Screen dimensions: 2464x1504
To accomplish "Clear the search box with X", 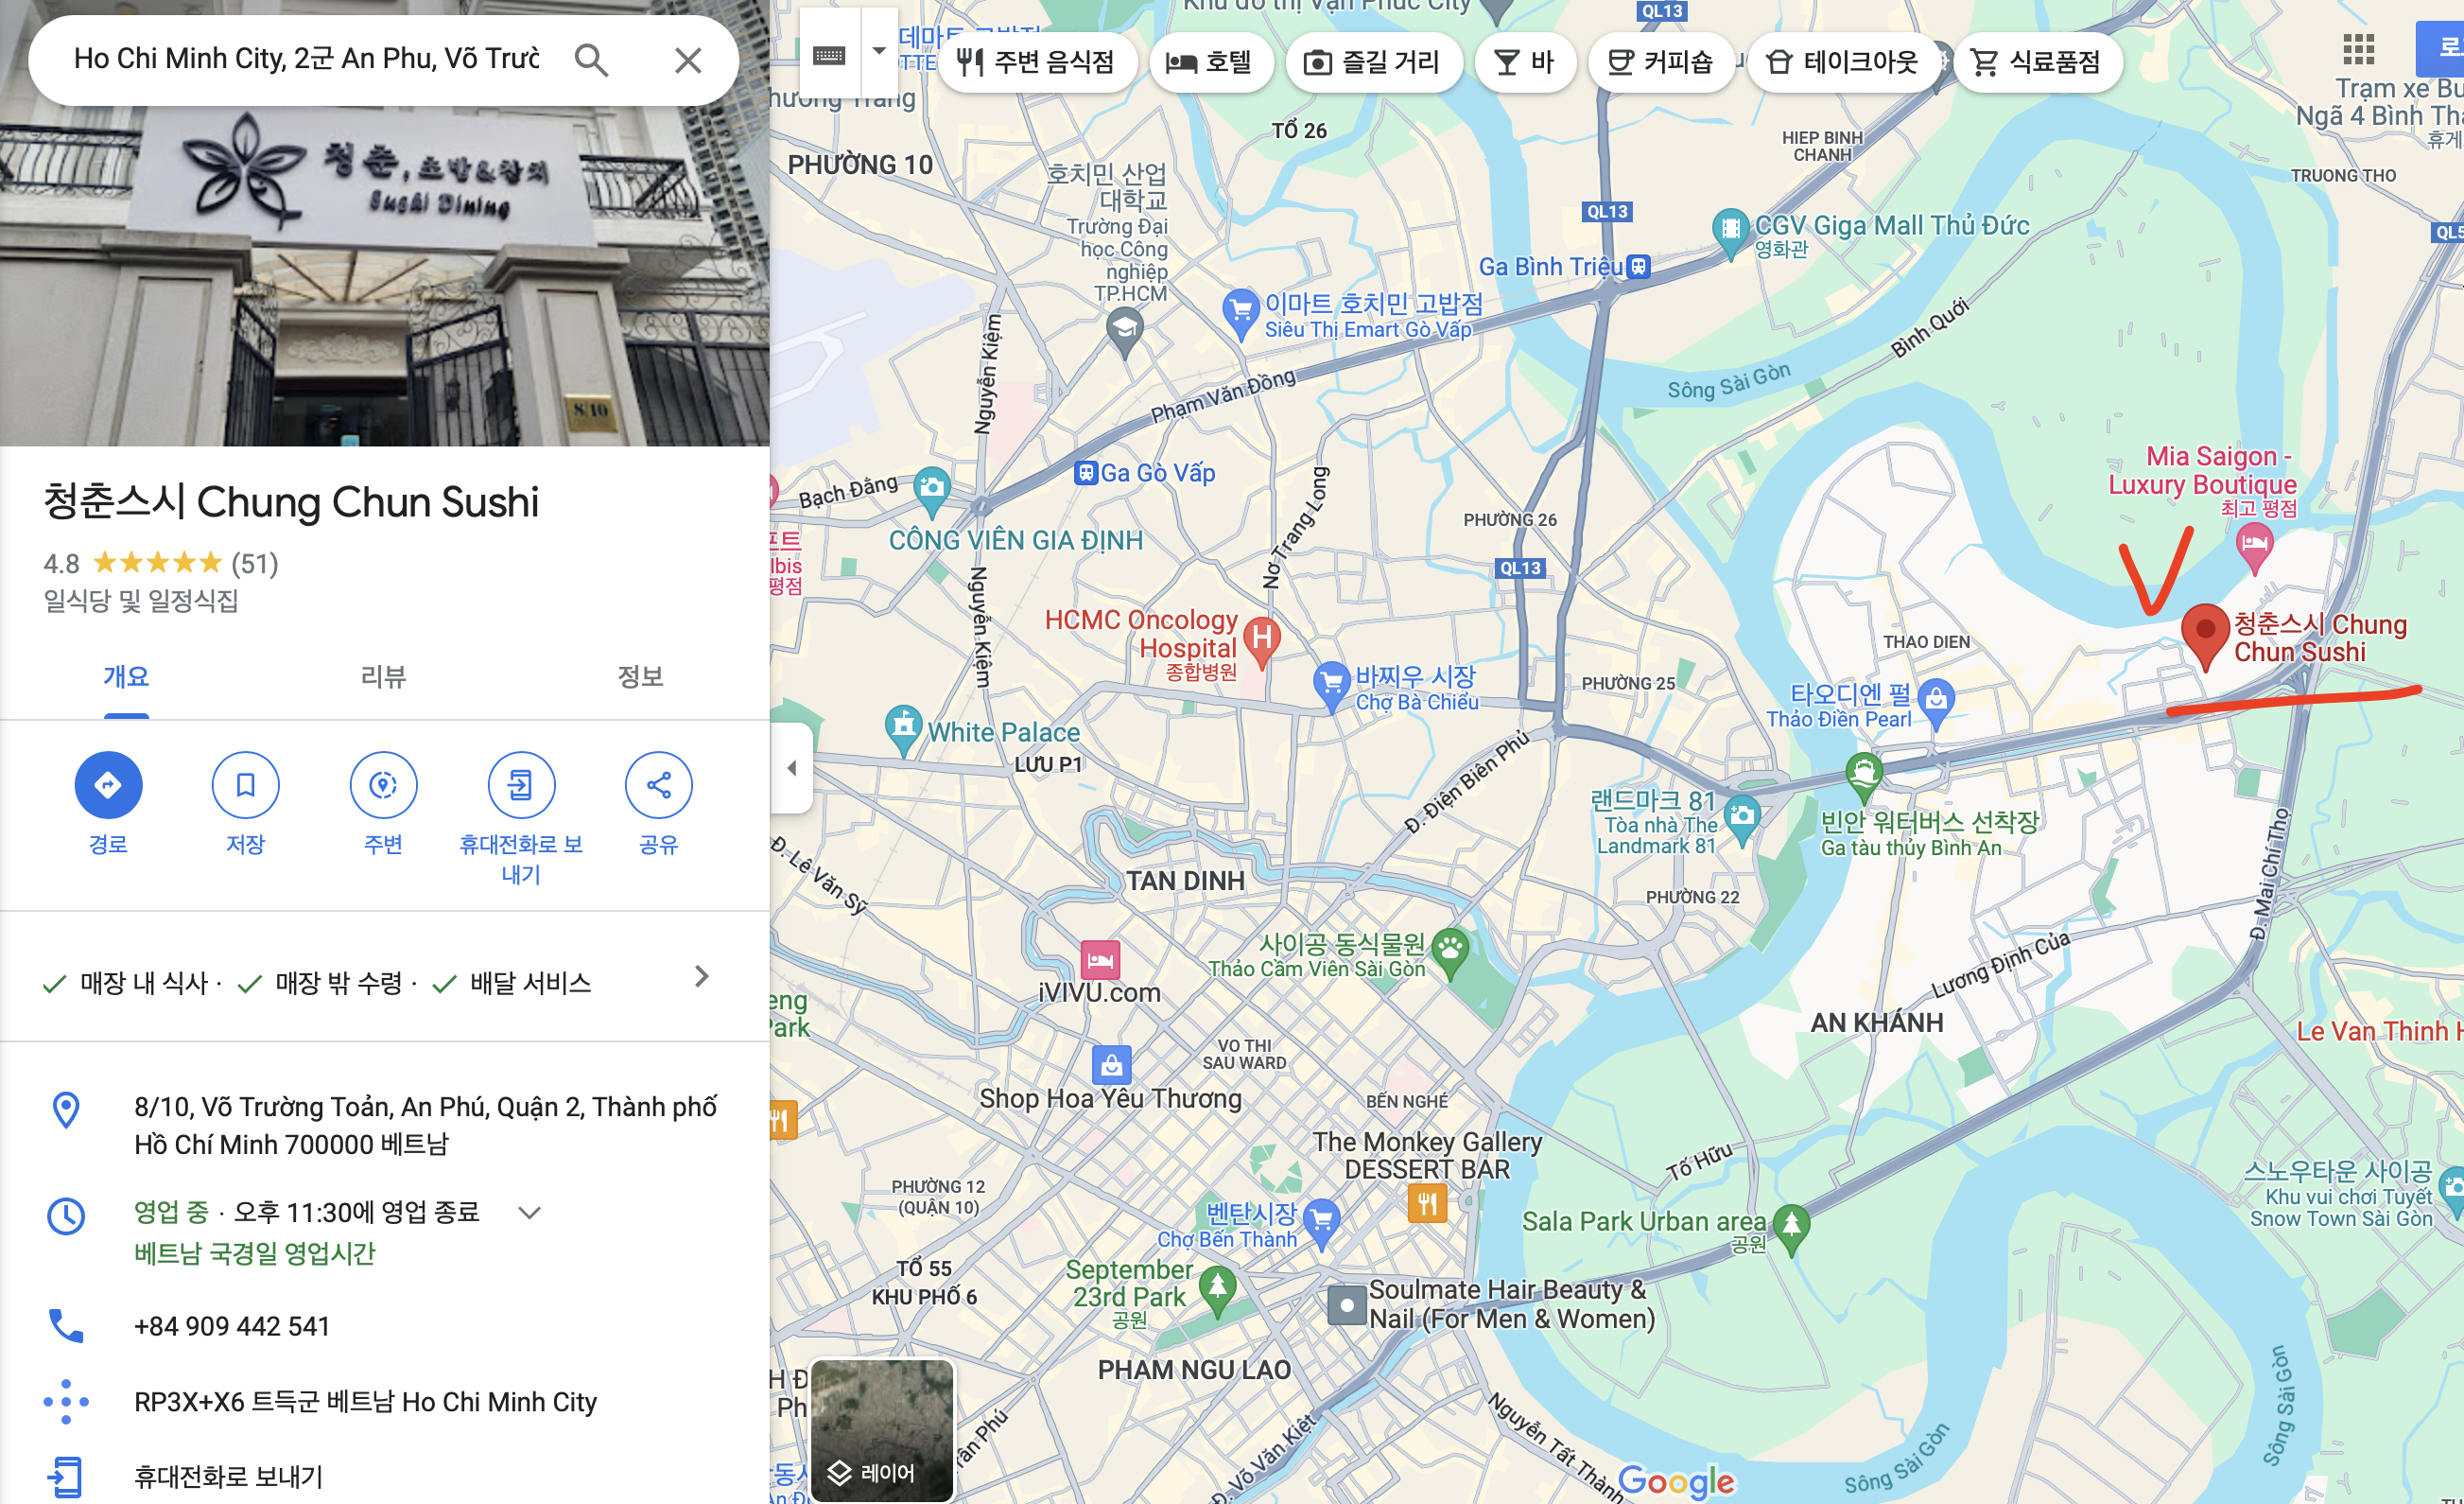I will point(688,60).
